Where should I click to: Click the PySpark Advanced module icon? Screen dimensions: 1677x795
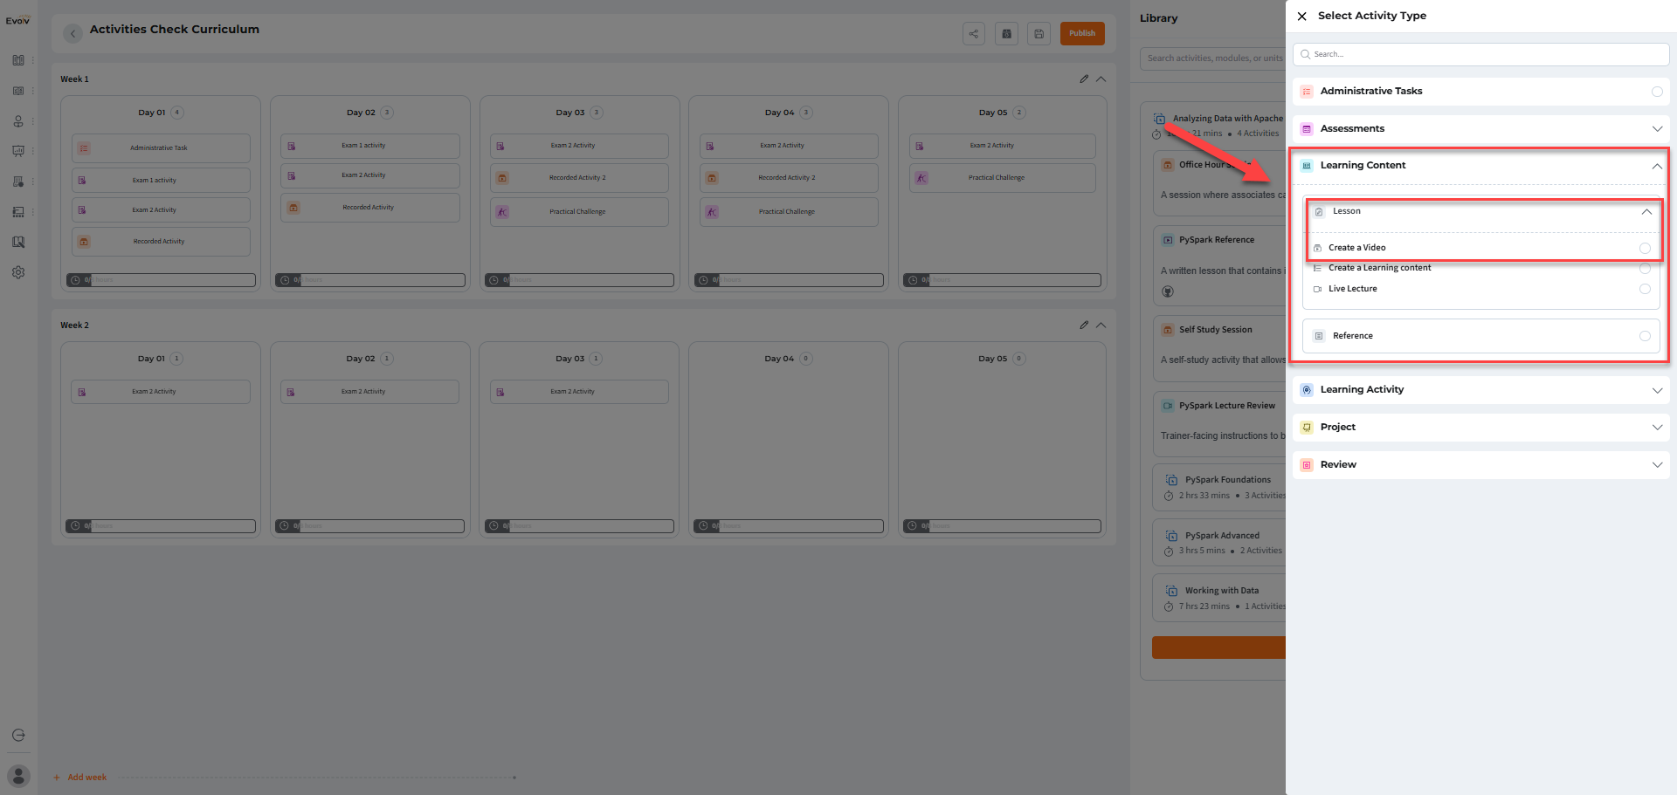pos(1171,536)
